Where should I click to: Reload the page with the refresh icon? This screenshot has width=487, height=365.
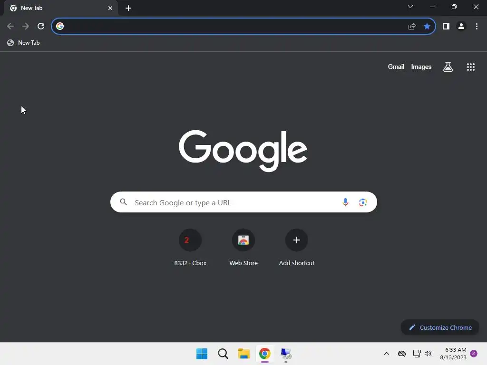(41, 26)
